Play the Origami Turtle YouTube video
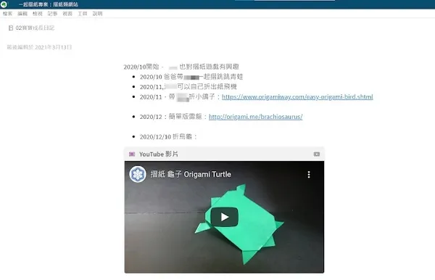This screenshot has width=435, height=280. pos(225,217)
